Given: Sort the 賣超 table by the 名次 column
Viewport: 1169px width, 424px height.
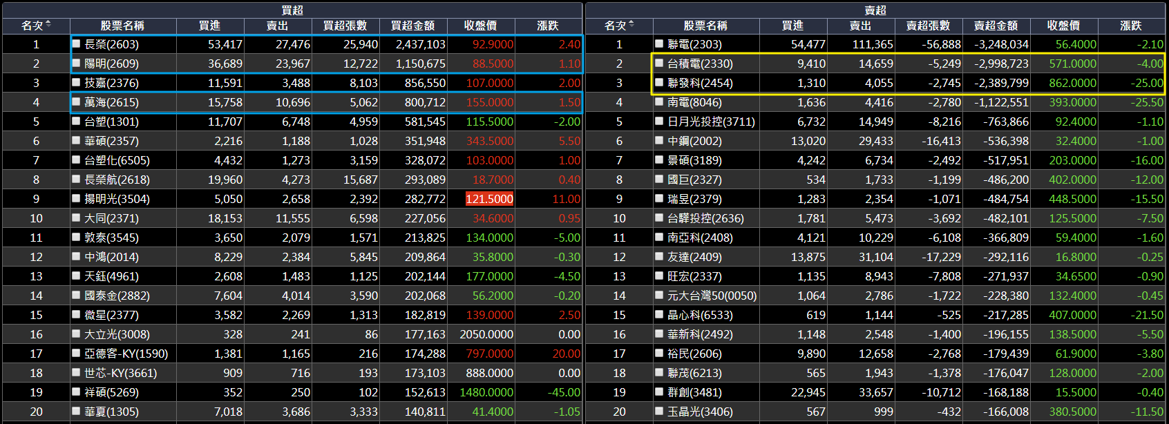Looking at the screenshot, I should [x=620, y=26].
